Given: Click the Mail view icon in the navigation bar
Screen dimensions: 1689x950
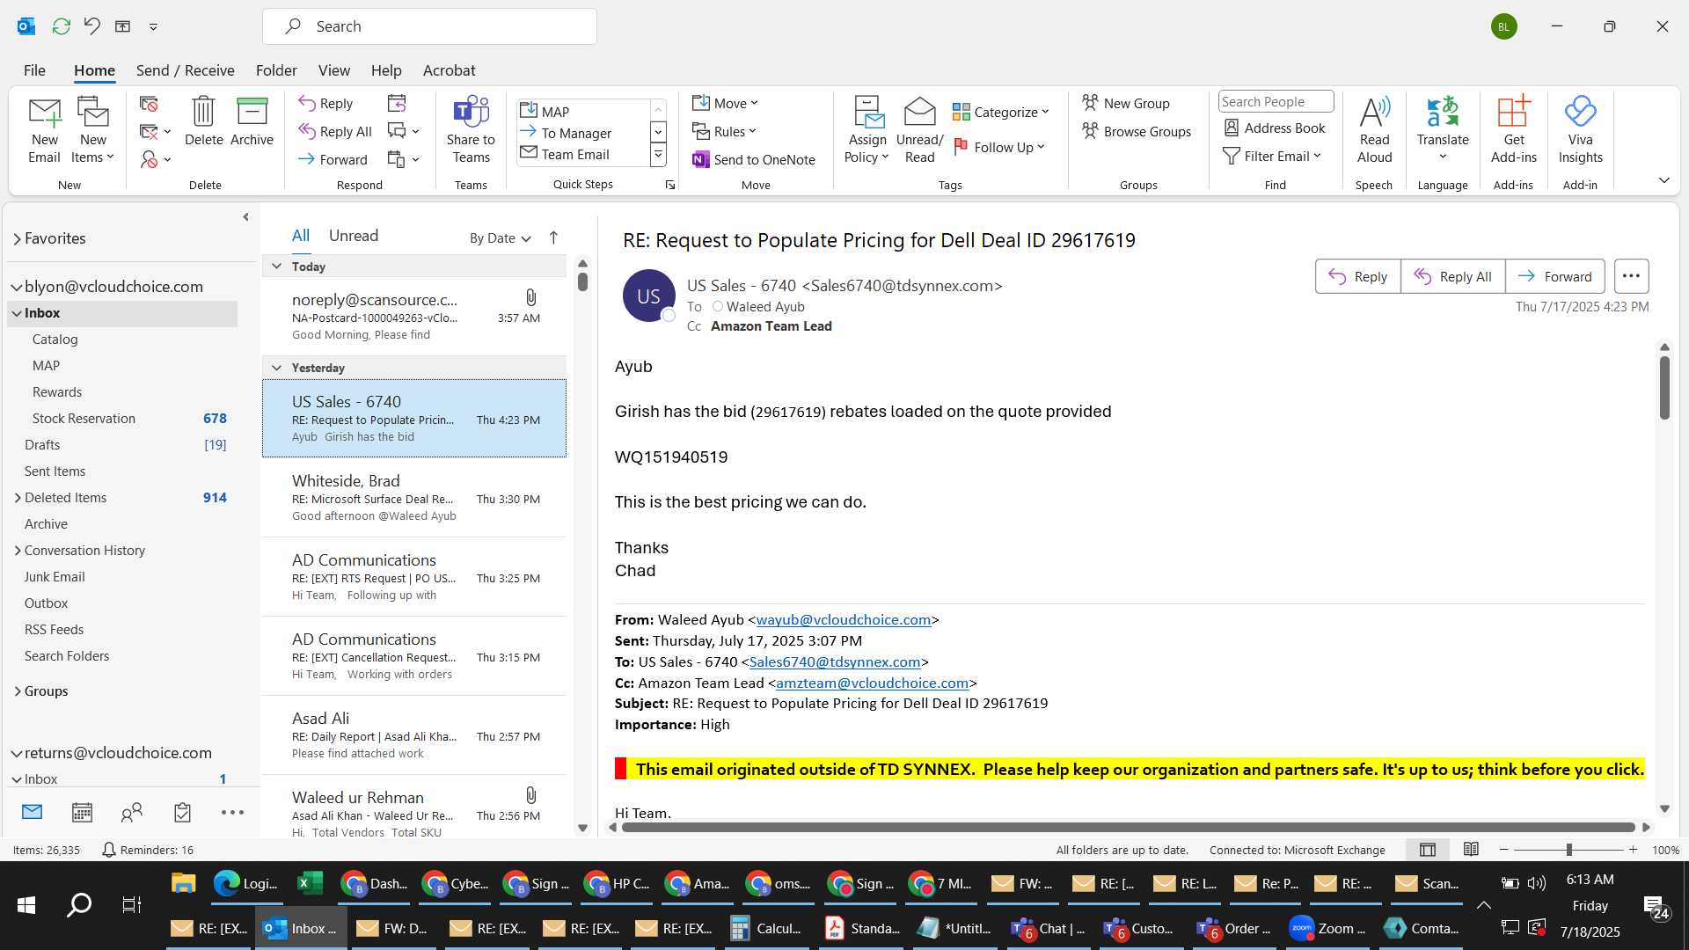Looking at the screenshot, I should coord(32,812).
